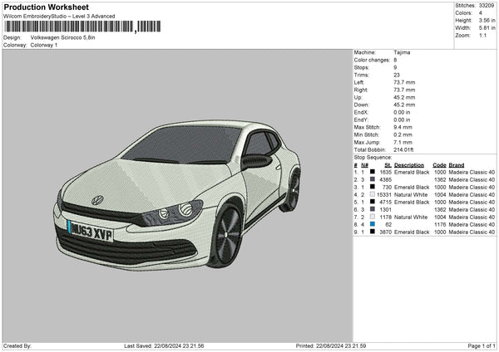Click stitch count 4385 in stop row 2
499x352 pixels.
(x=385, y=179)
